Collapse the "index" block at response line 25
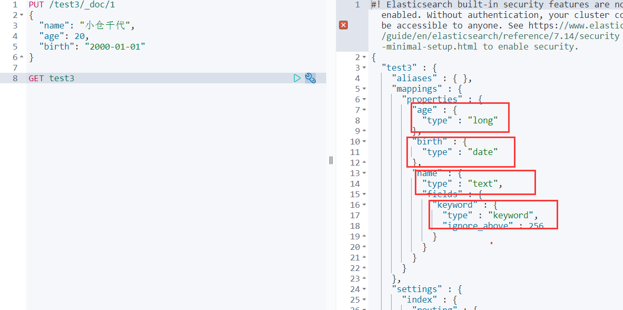The width and height of the screenshot is (623, 310). (x=364, y=299)
